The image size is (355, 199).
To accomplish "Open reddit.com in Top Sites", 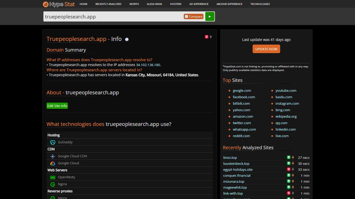I will coord(241,136).
